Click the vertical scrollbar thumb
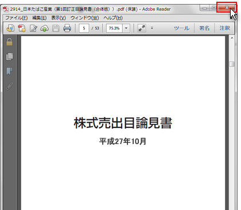This screenshot has width=241, height=210. click(232, 64)
